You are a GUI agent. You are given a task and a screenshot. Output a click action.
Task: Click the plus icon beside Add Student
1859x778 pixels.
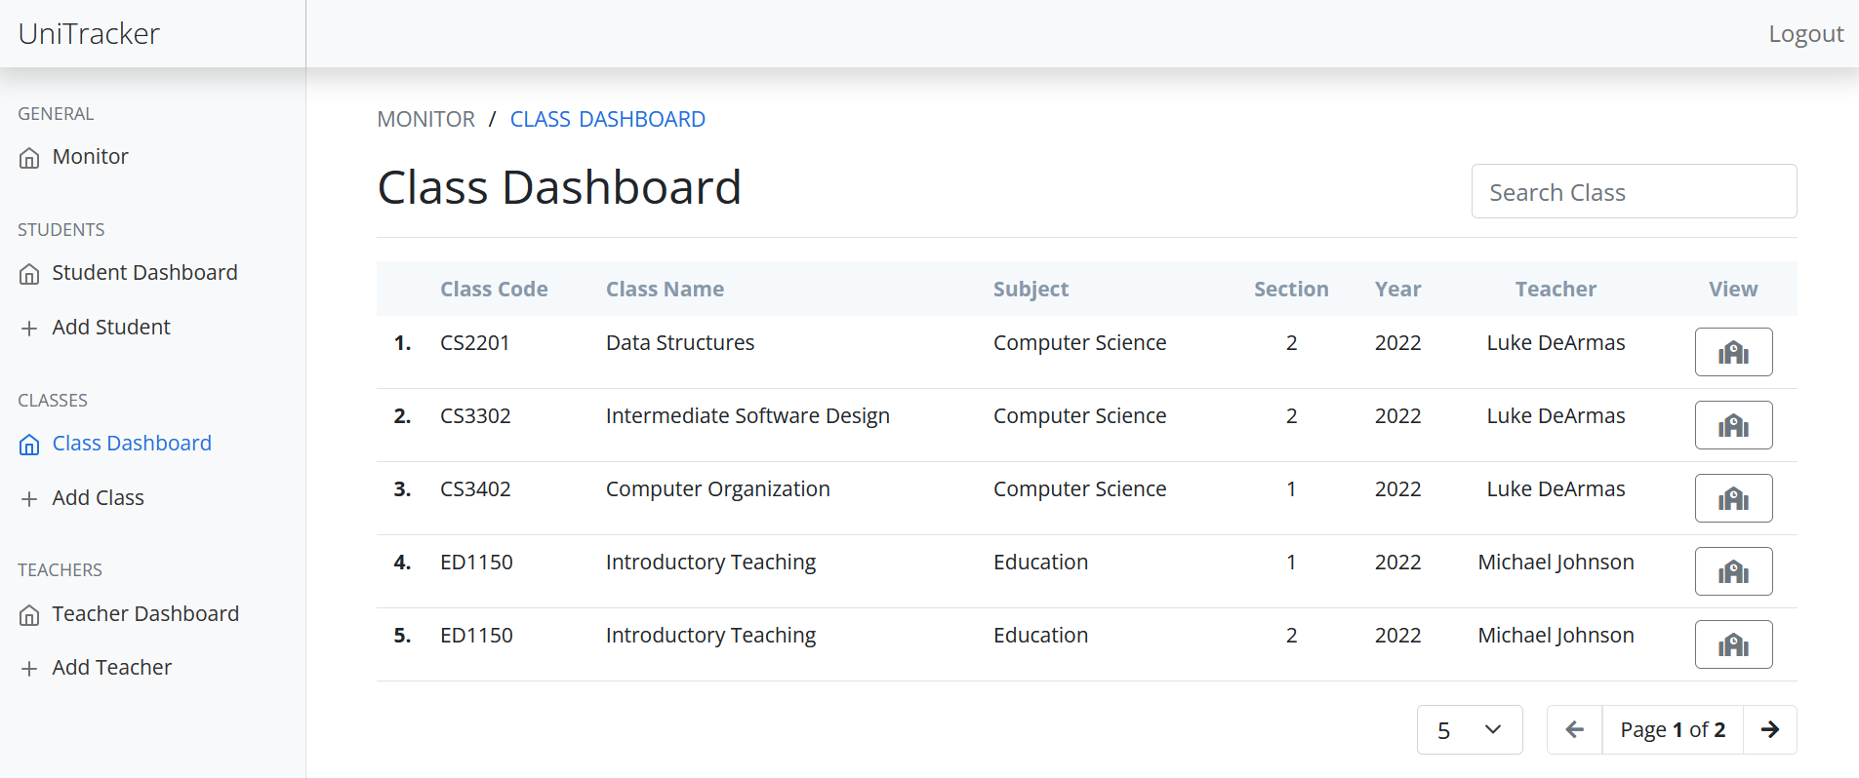[29, 329]
